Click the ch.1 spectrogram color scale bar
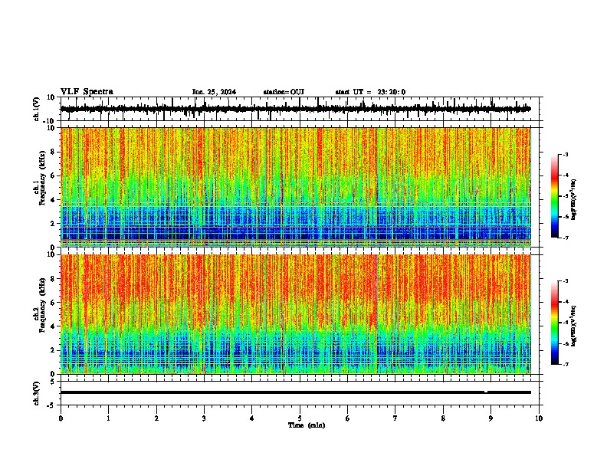 coord(554,196)
